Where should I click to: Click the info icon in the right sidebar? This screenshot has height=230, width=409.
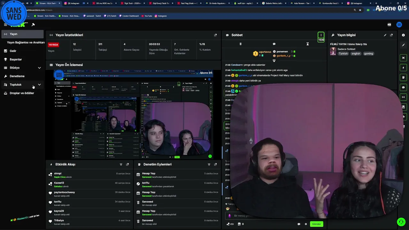(403, 35)
